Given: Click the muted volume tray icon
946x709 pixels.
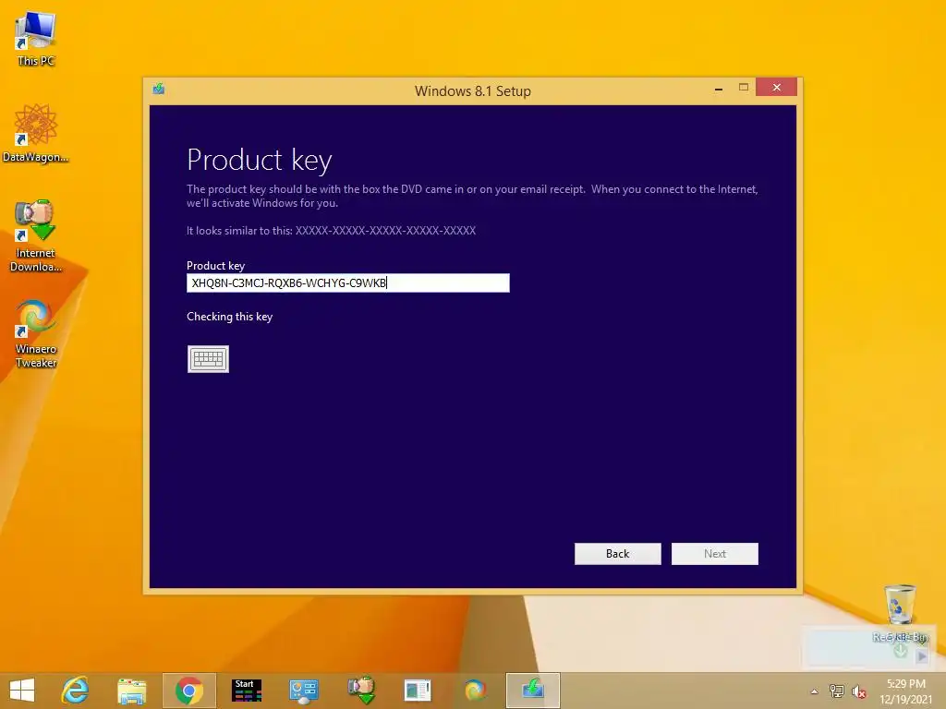Looking at the screenshot, I should click(858, 691).
